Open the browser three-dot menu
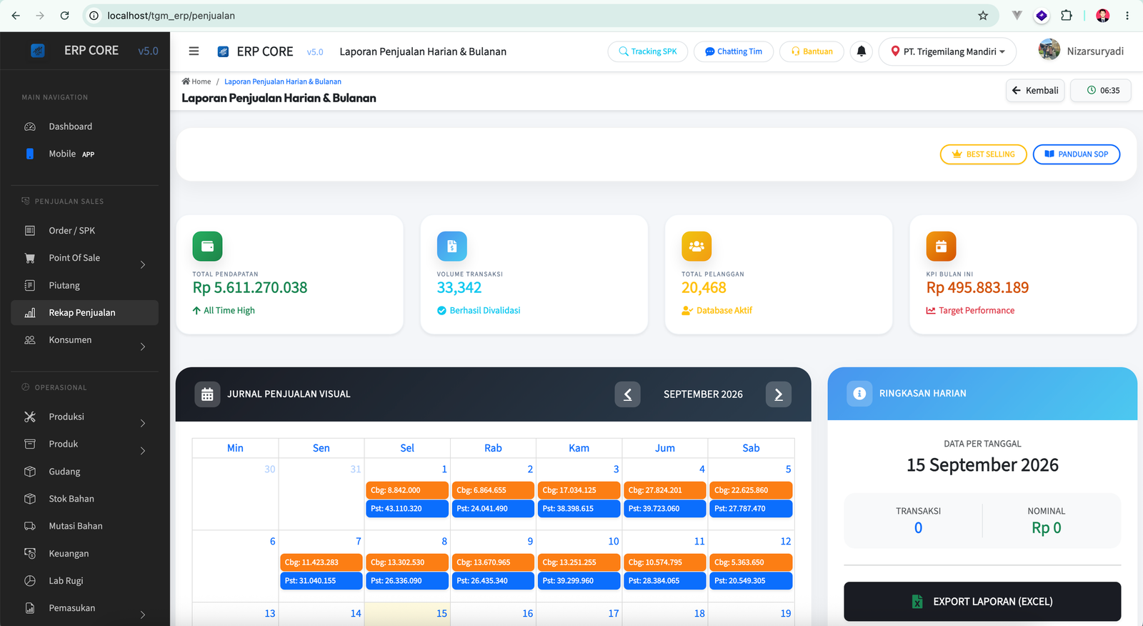This screenshot has width=1143, height=626. click(1127, 16)
